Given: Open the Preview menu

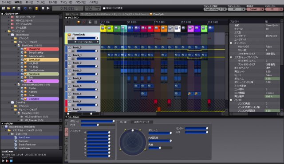Looking at the screenshot, I should click(66, 2).
